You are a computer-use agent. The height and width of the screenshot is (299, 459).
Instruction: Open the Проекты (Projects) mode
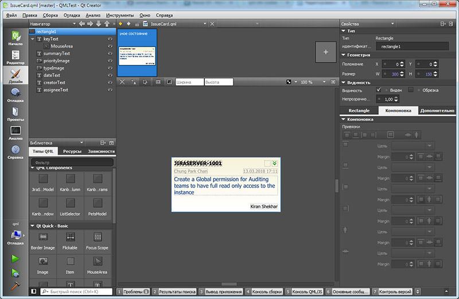click(x=15, y=115)
